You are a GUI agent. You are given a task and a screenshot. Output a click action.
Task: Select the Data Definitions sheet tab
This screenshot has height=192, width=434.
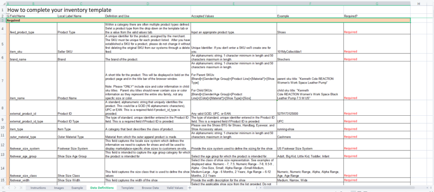pyautogui.click(x=102, y=188)
